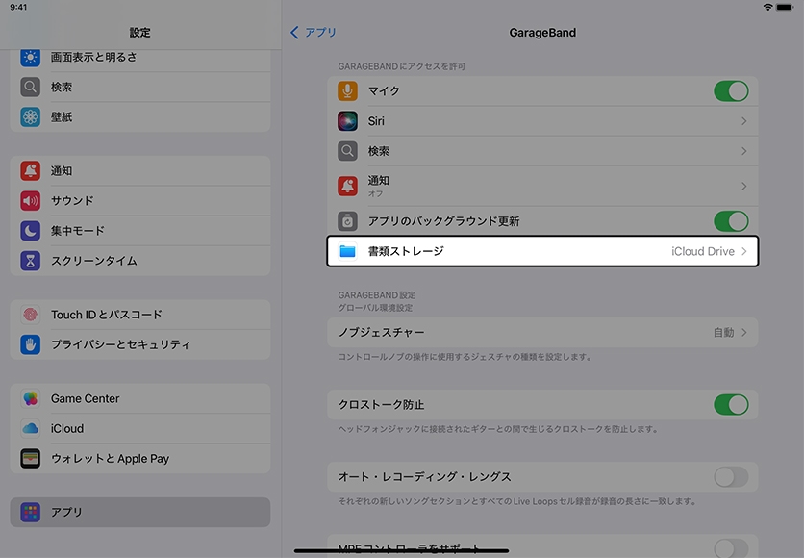Select スクリーンタイム in the settings sidebar

tap(94, 261)
